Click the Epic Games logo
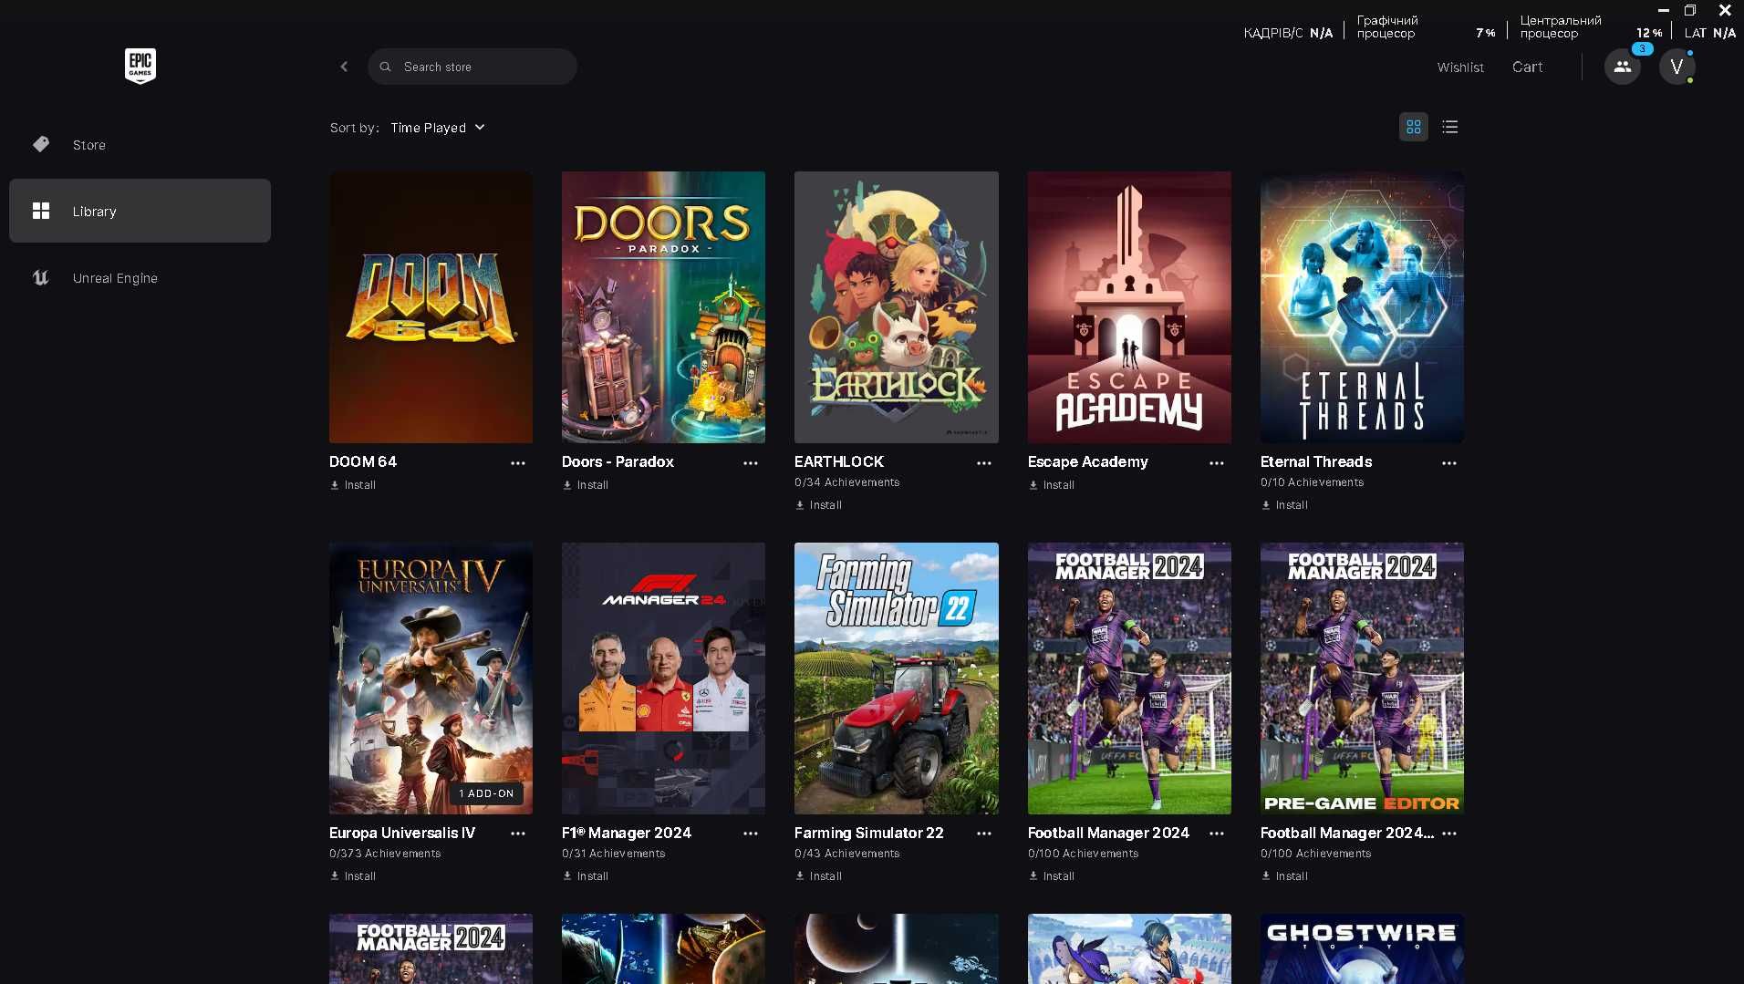1744x984 pixels. [140, 66]
